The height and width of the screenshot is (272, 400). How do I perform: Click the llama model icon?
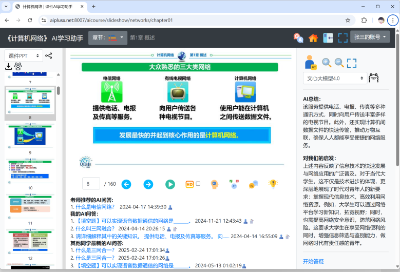[374, 78]
